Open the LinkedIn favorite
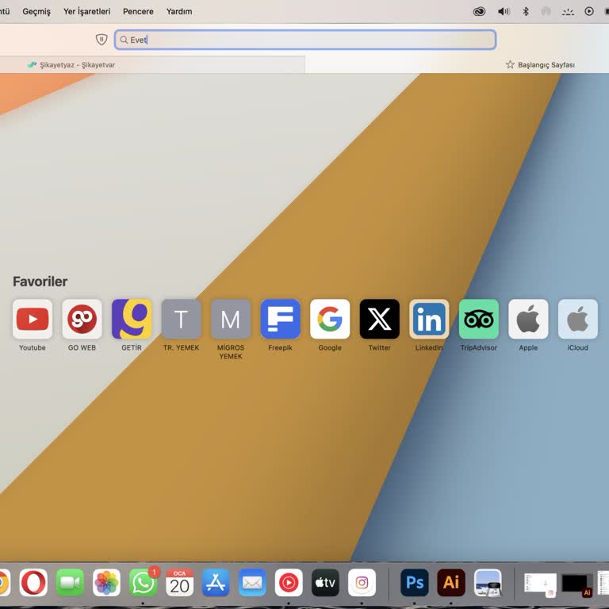The width and height of the screenshot is (609, 609). click(429, 319)
